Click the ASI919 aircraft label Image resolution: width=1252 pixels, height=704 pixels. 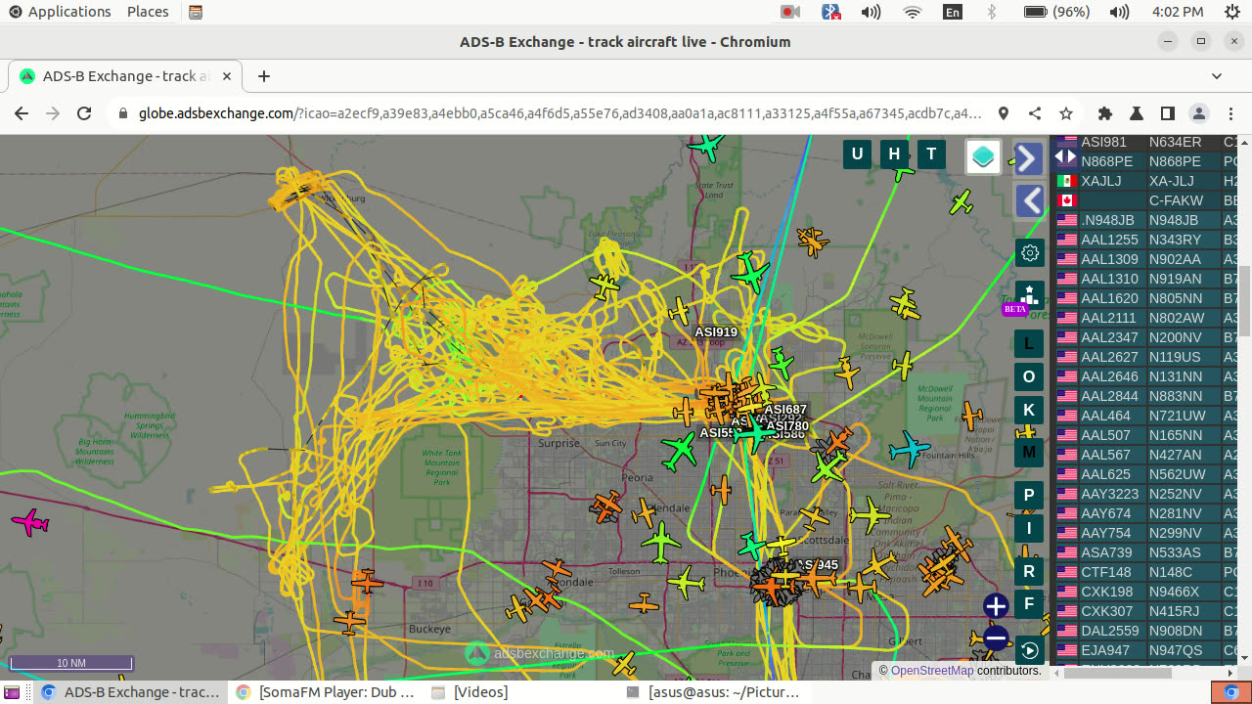[716, 332]
